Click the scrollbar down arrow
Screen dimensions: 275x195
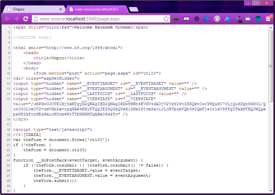point(271,191)
